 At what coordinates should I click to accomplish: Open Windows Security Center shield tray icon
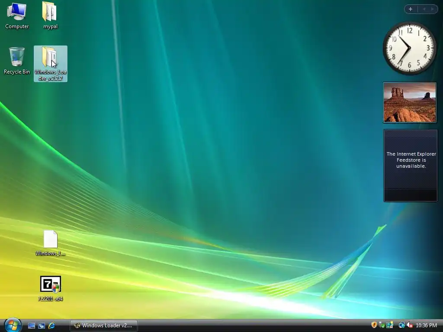374,325
